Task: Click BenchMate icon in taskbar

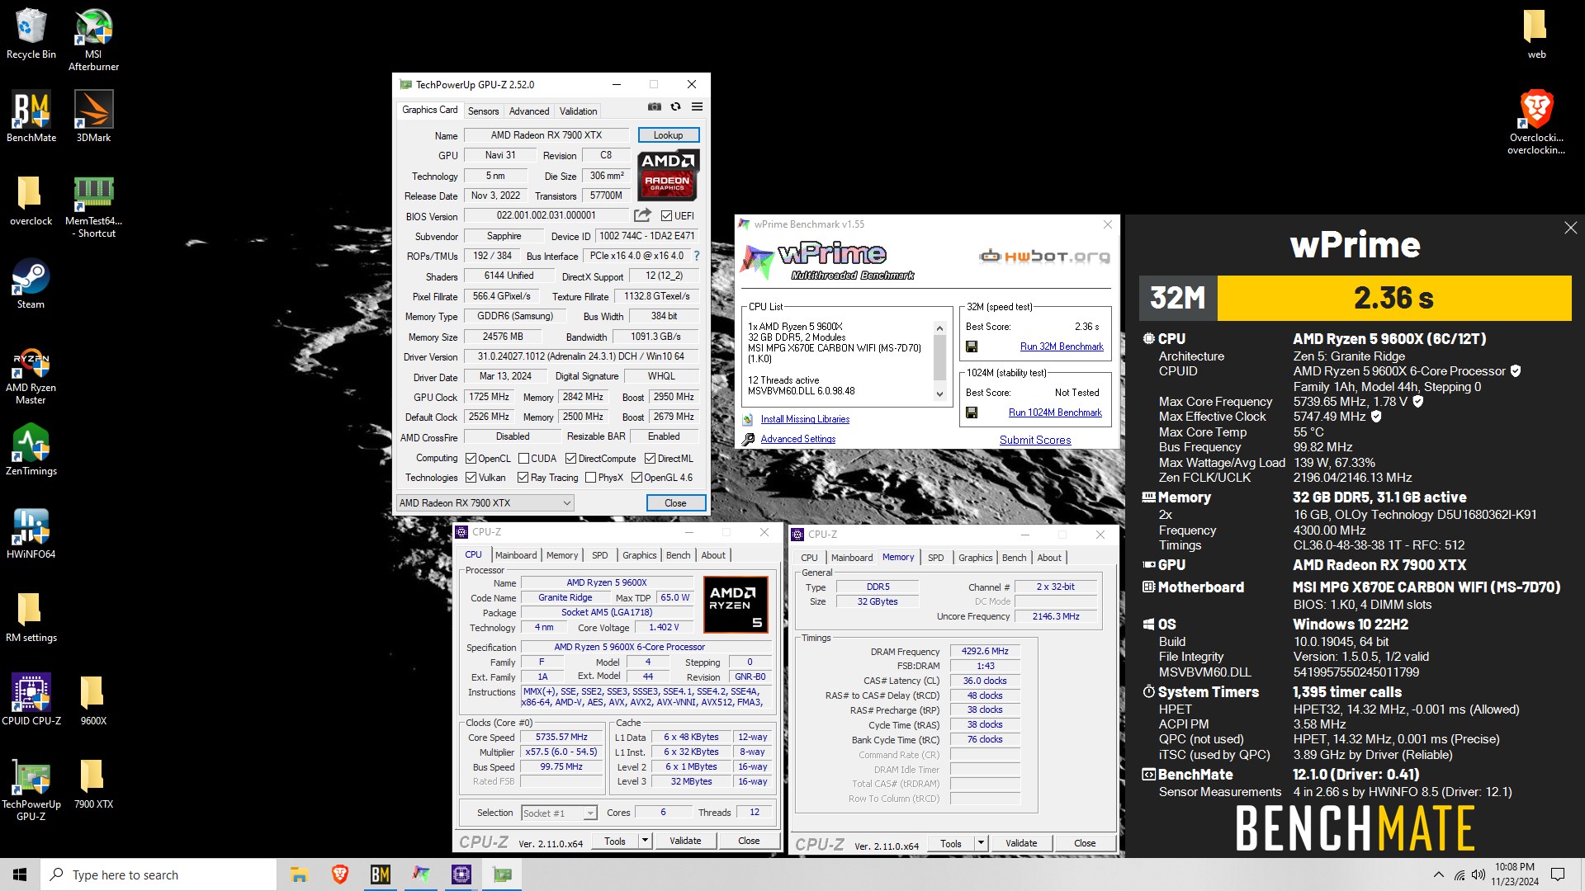Action: pos(380,874)
